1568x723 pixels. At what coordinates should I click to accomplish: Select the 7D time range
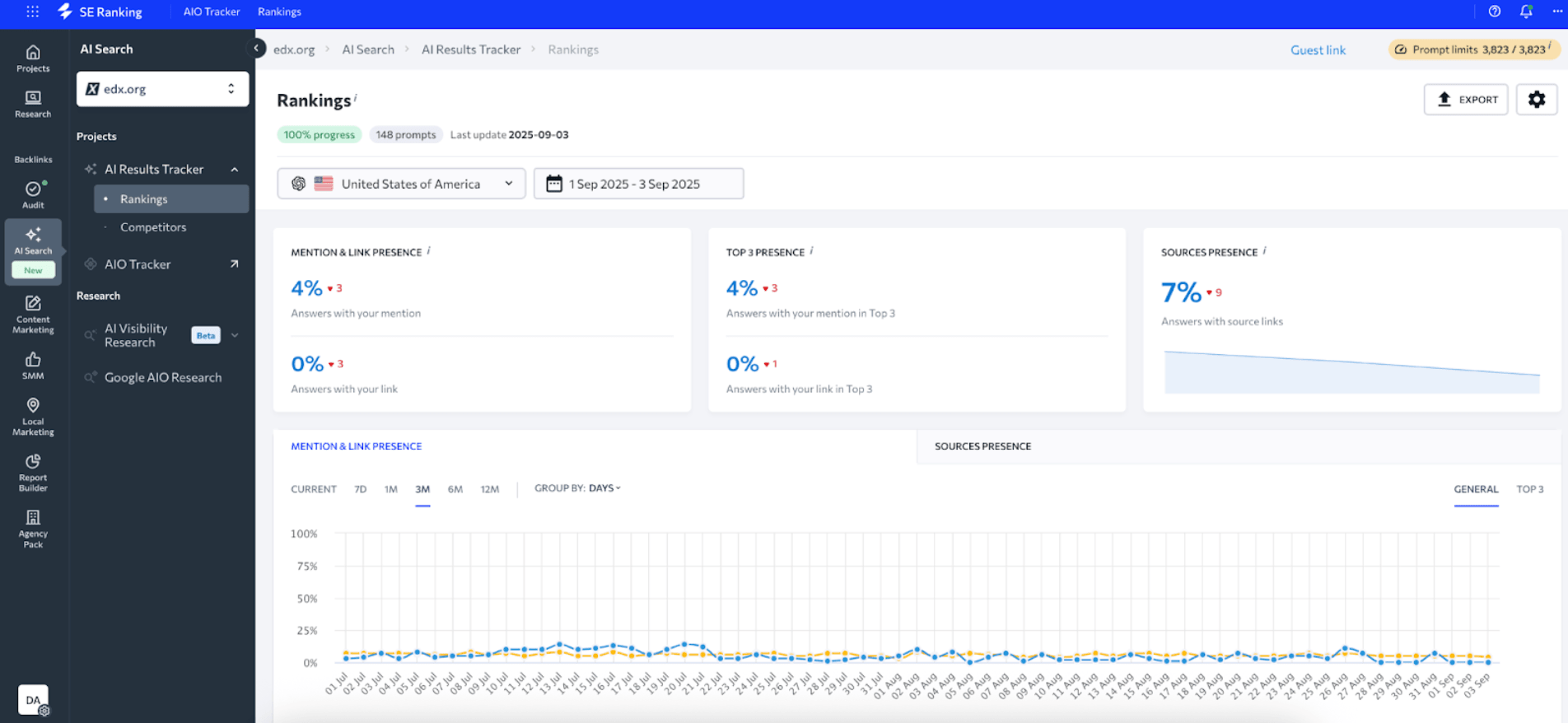[360, 489]
